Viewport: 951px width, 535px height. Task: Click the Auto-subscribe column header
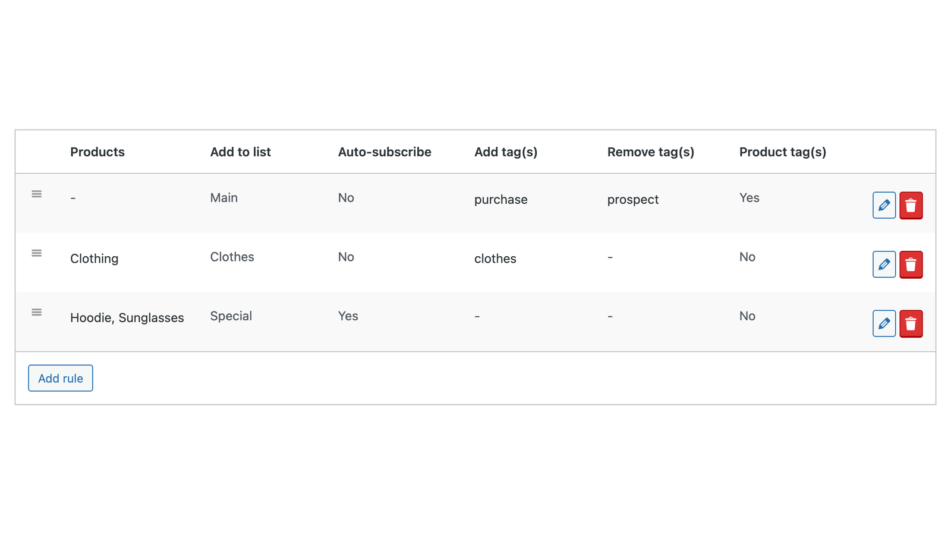385,152
